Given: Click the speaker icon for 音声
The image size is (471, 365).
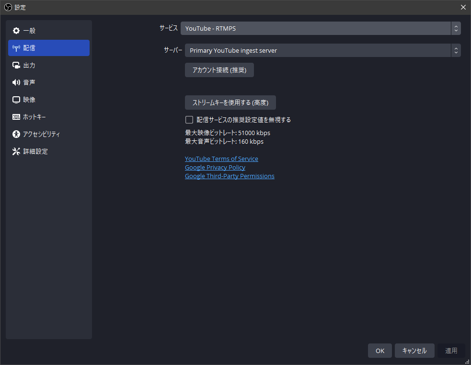Looking at the screenshot, I should 16,82.
